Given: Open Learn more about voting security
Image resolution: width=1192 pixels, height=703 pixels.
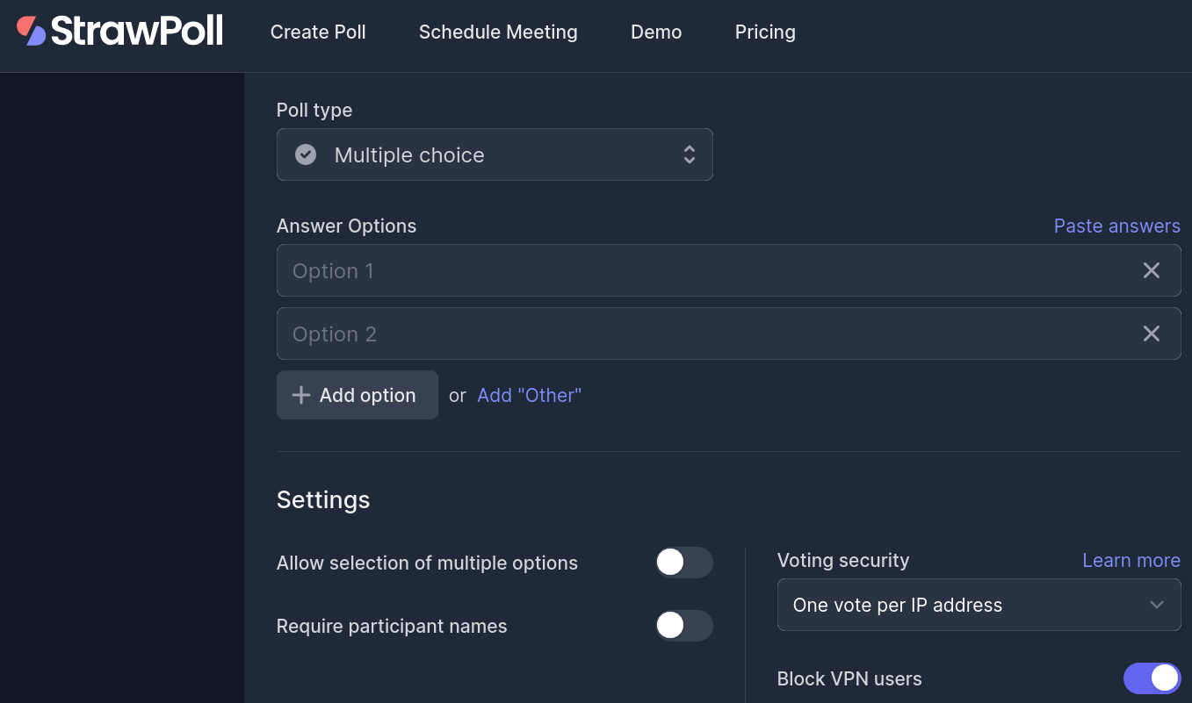Looking at the screenshot, I should tap(1131, 560).
